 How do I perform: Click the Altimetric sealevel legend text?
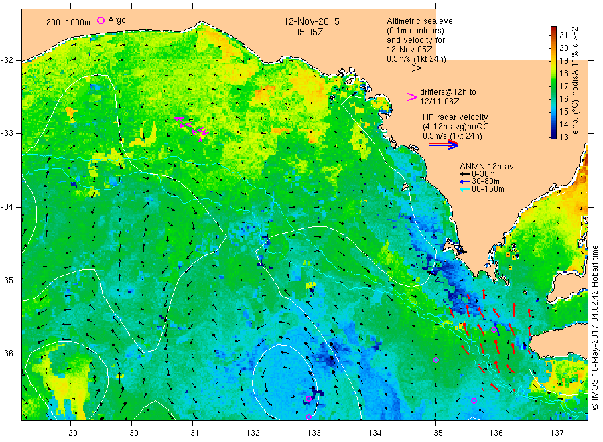point(421,21)
